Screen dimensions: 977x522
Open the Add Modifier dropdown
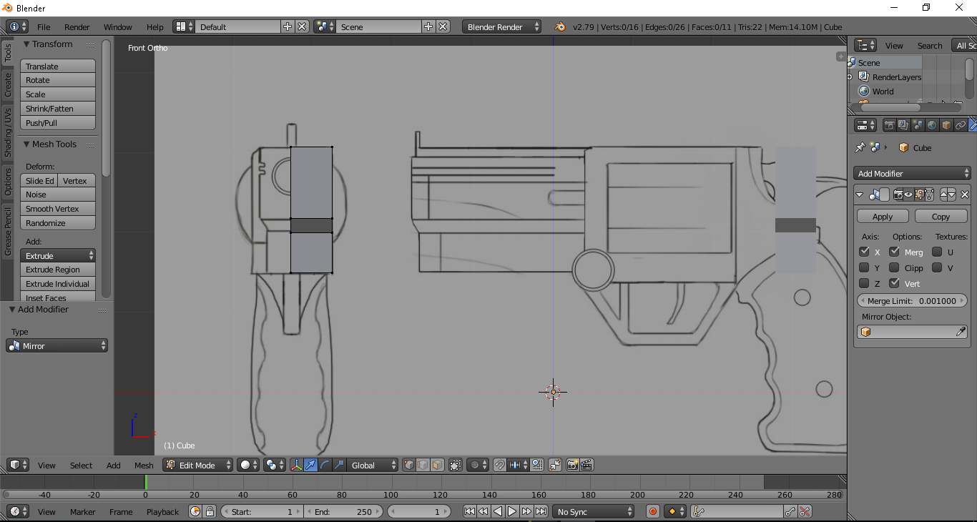pos(912,173)
